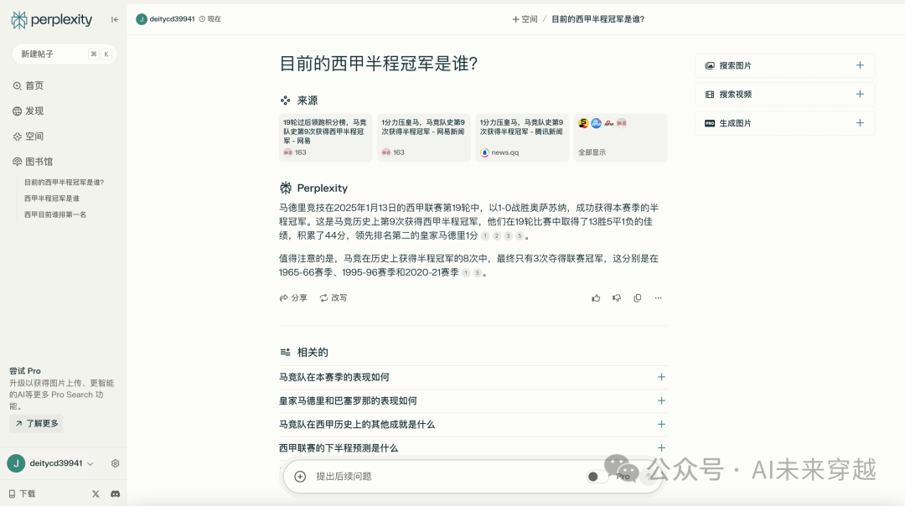Open the X (Twitter) icon link
This screenshot has height=506, width=905.
pos(96,494)
